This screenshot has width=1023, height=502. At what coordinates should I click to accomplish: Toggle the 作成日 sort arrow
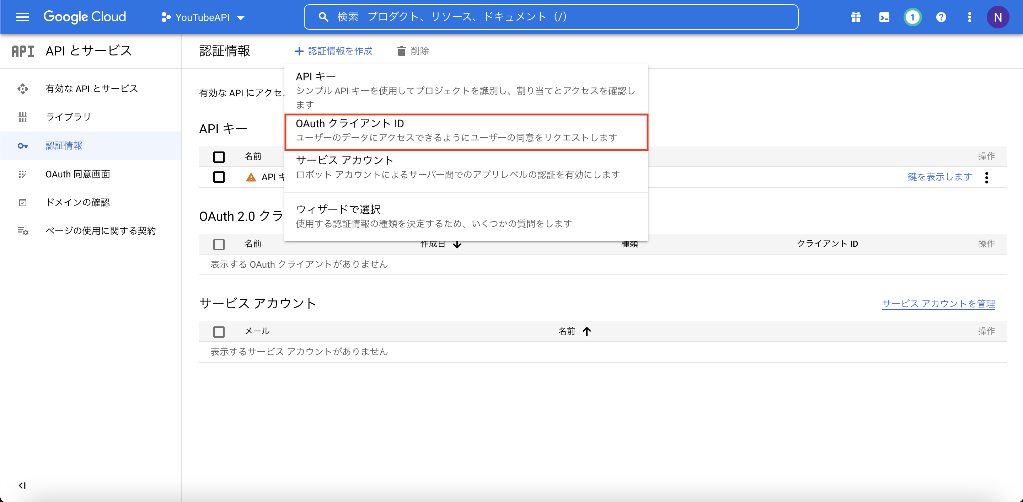[x=457, y=244]
